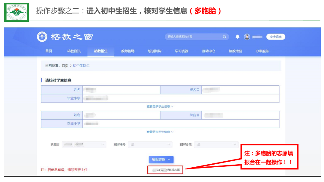Click the user avatar icon

(247, 37)
